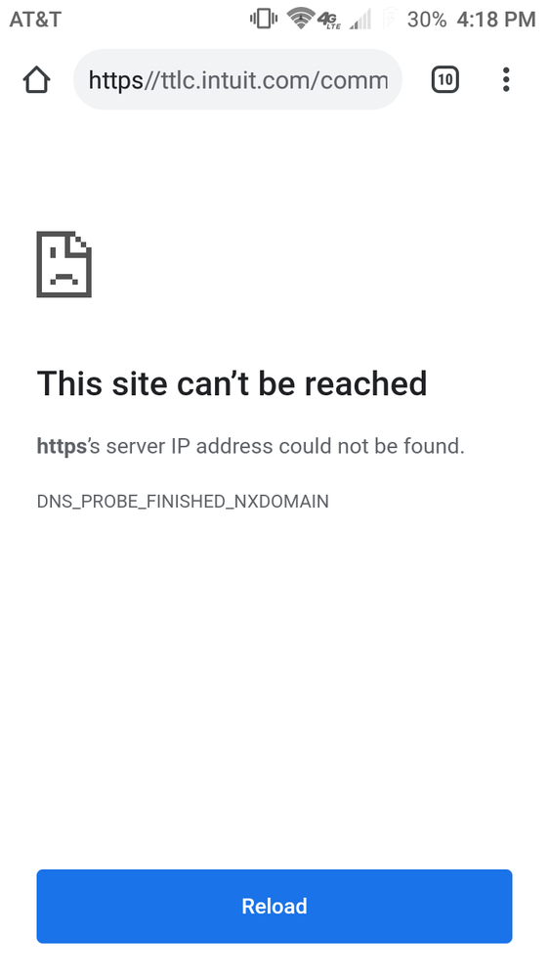Tap the cellular signal bars icon
The image size is (549, 977).
pos(360,20)
